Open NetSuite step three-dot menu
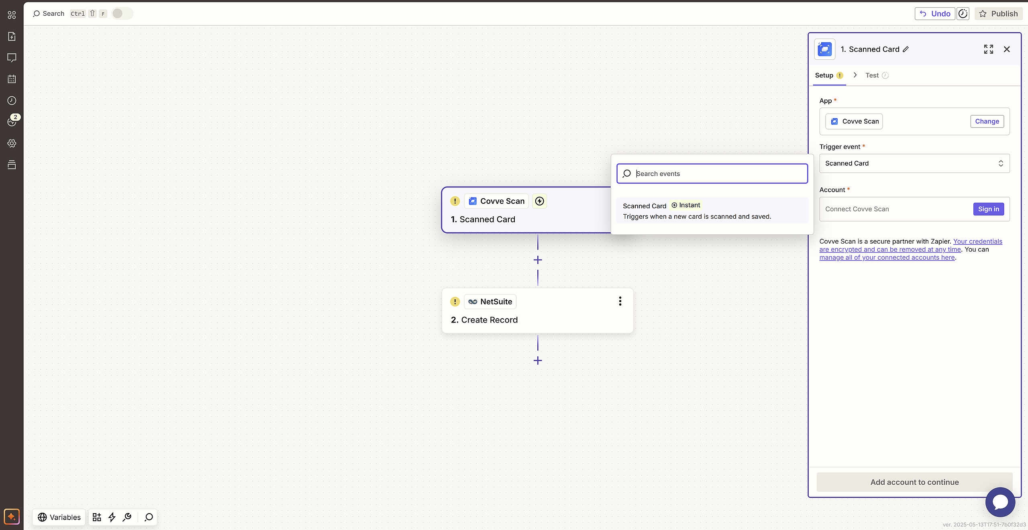This screenshot has height=530, width=1028. click(620, 301)
